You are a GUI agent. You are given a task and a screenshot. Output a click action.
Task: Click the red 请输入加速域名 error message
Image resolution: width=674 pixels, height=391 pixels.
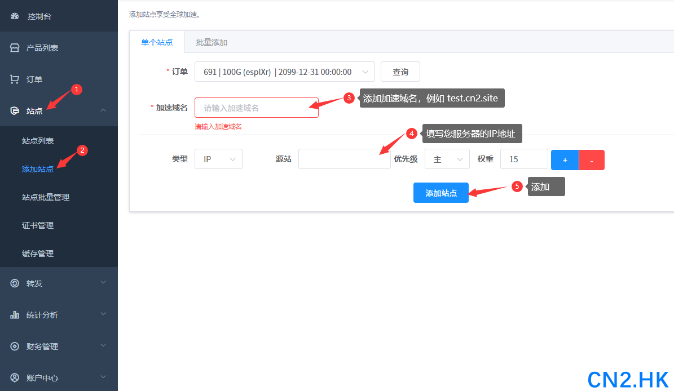pos(218,127)
